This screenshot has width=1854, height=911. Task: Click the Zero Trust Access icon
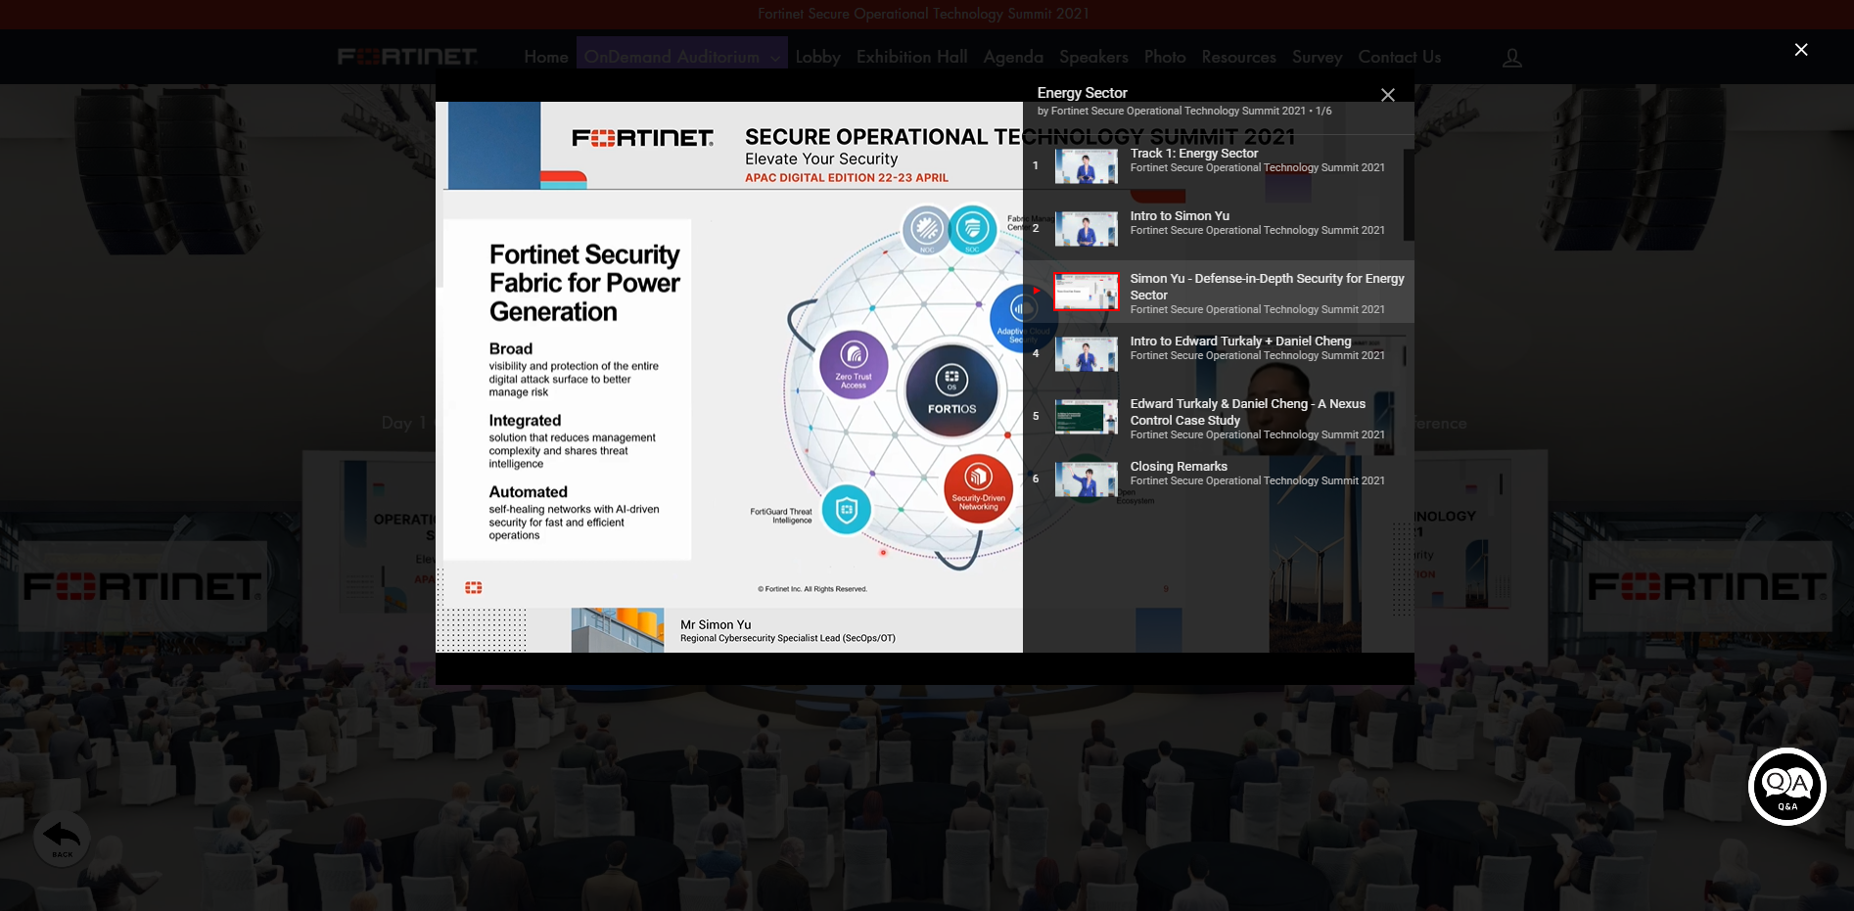tap(854, 365)
